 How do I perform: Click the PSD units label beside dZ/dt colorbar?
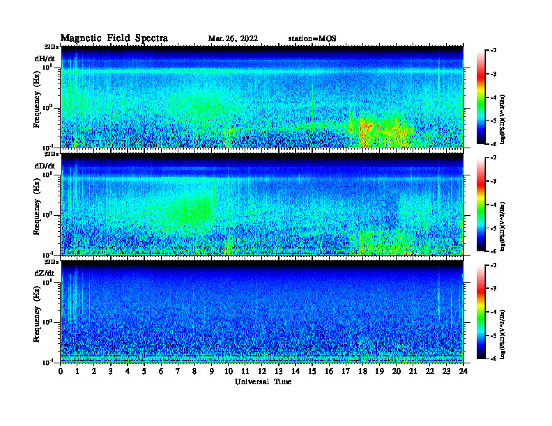click(503, 334)
